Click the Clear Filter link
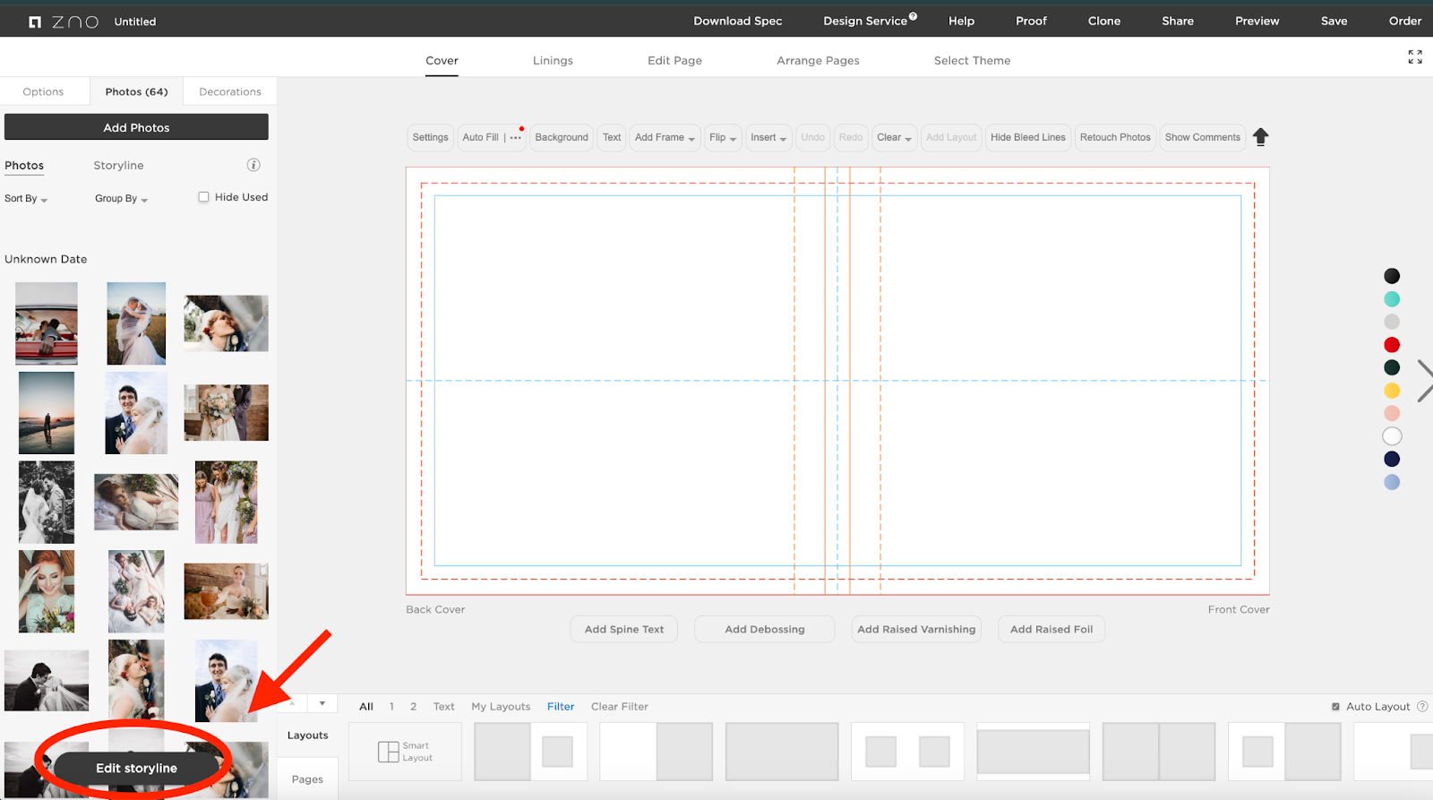1433x800 pixels. (x=620, y=707)
